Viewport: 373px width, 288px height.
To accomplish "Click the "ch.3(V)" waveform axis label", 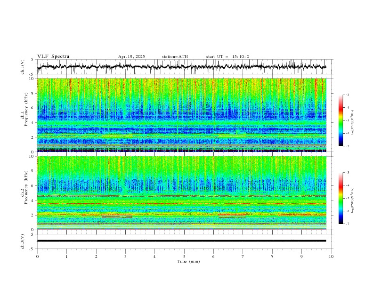I will click(x=22, y=241).
